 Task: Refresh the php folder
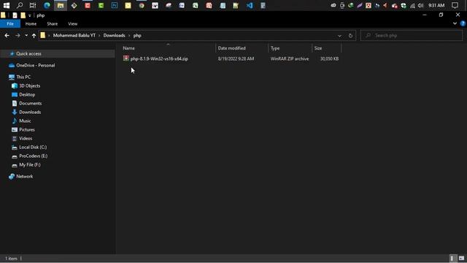tap(350, 36)
